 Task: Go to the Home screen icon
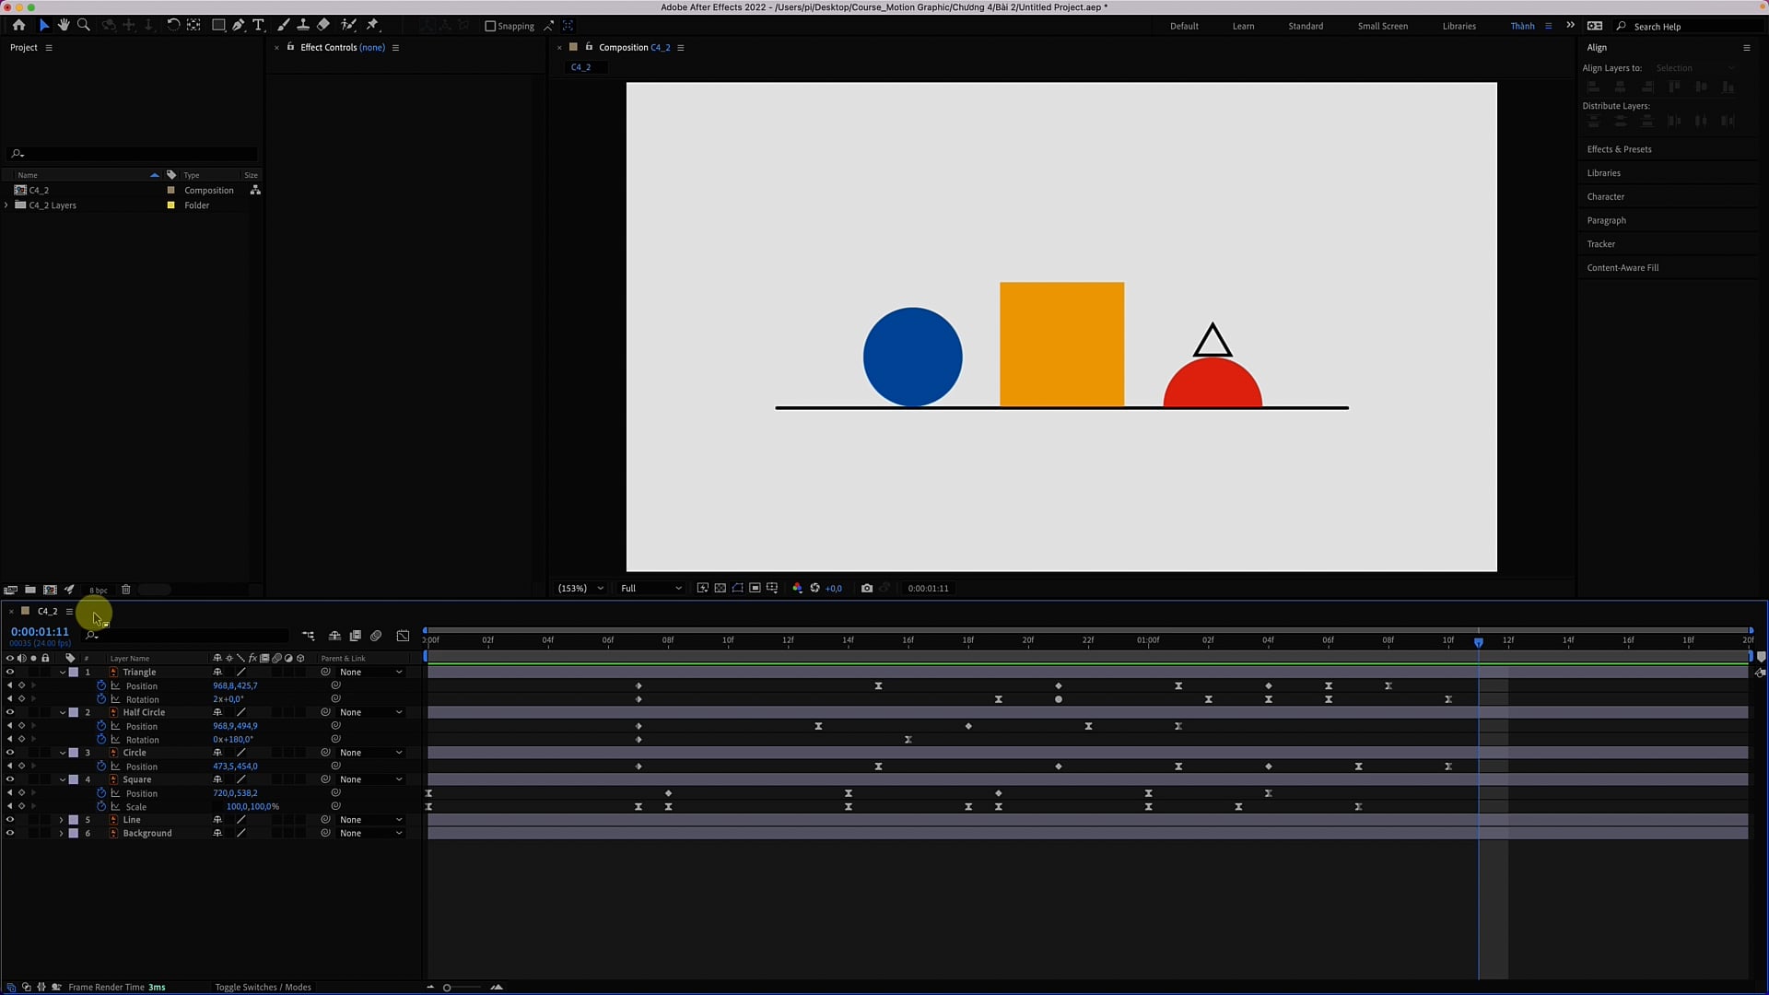18,25
